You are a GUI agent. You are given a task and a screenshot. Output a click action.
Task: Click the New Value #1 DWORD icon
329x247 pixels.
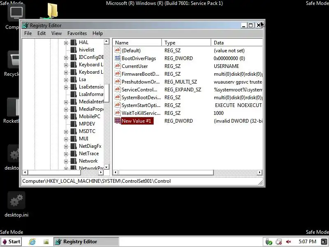[x=118, y=121]
